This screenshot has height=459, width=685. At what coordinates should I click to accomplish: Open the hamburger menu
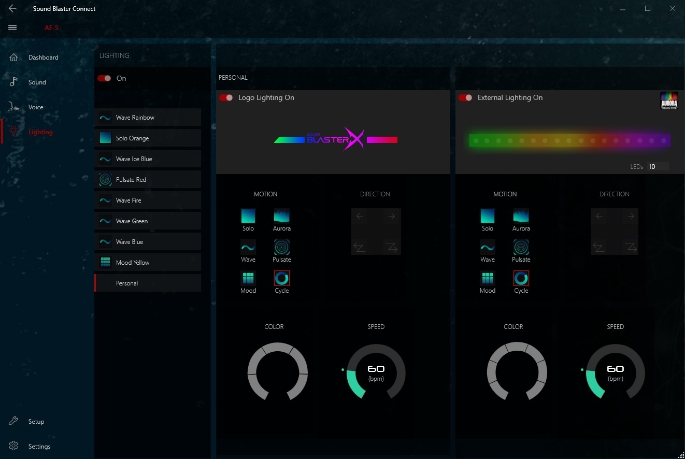pyautogui.click(x=13, y=27)
